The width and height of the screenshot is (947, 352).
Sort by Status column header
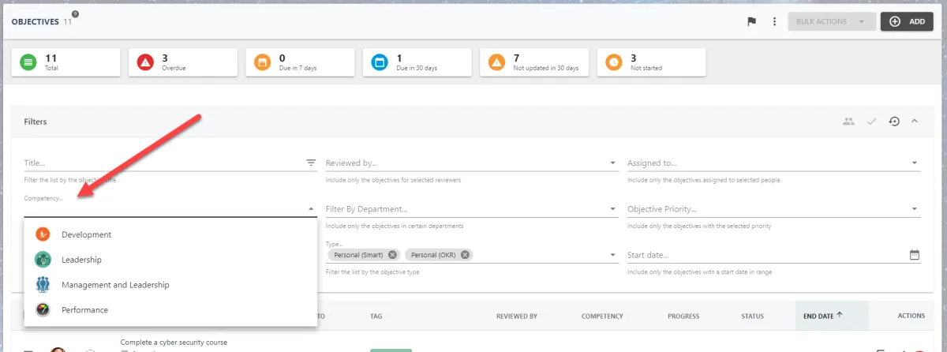tap(752, 316)
